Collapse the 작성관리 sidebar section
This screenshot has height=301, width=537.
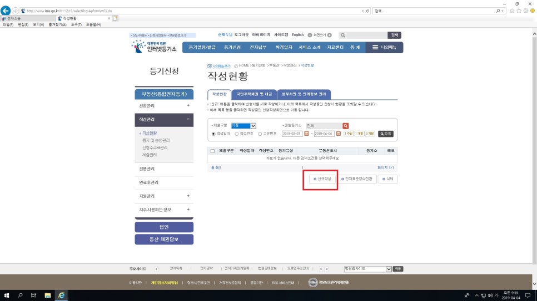[x=188, y=119]
